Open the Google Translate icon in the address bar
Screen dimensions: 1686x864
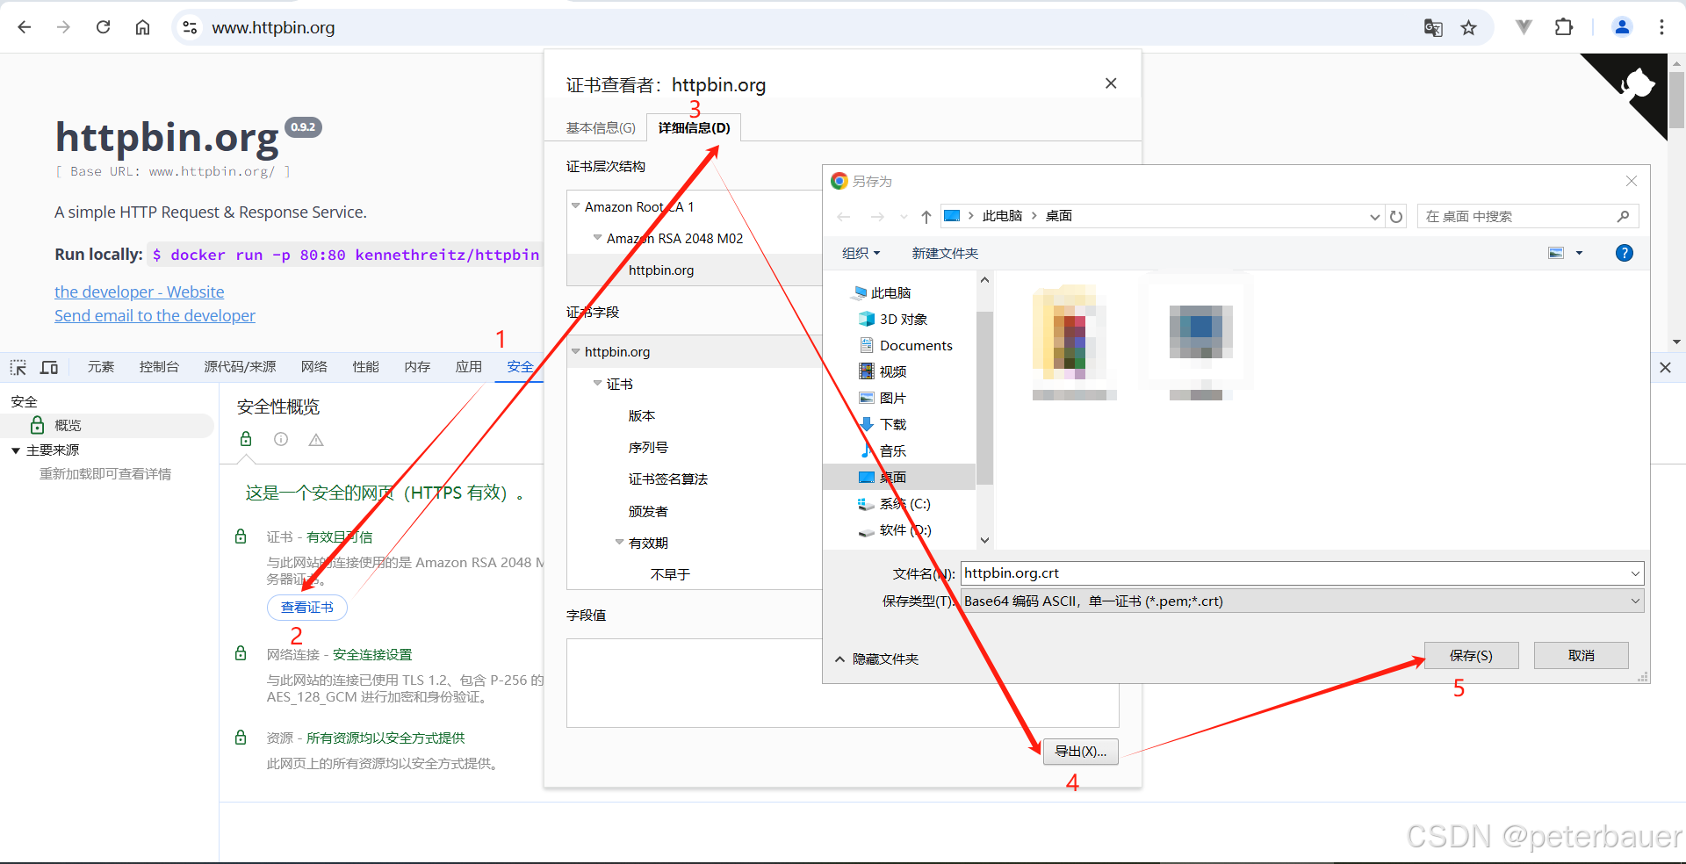pyautogui.click(x=1433, y=27)
